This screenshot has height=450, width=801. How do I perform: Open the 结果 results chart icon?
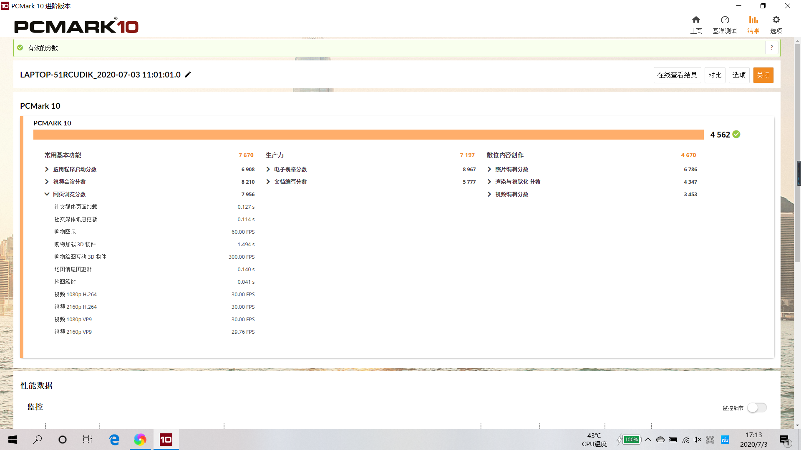tap(753, 25)
